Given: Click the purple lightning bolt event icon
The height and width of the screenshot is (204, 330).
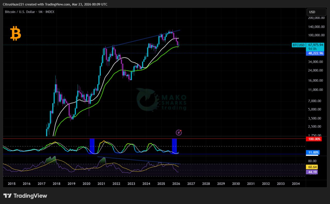Looking at the screenshot, I should point(179,132).
